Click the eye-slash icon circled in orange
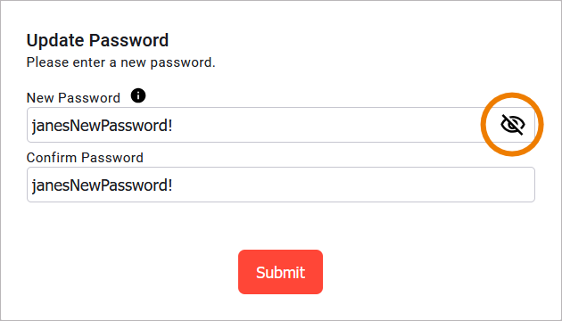This screenshot has height=321, width=562. (x=513, y=125)
